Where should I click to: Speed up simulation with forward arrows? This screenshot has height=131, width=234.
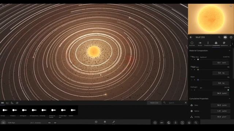pyautogui.click(x=55, y=123)
